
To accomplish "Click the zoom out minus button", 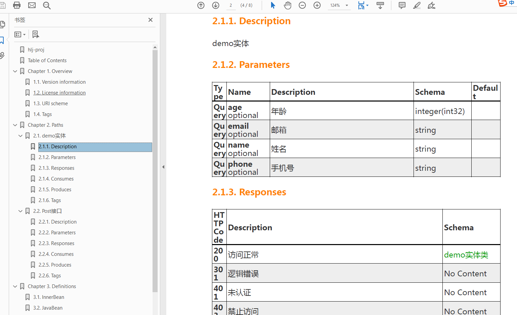I will click(302, 5).
